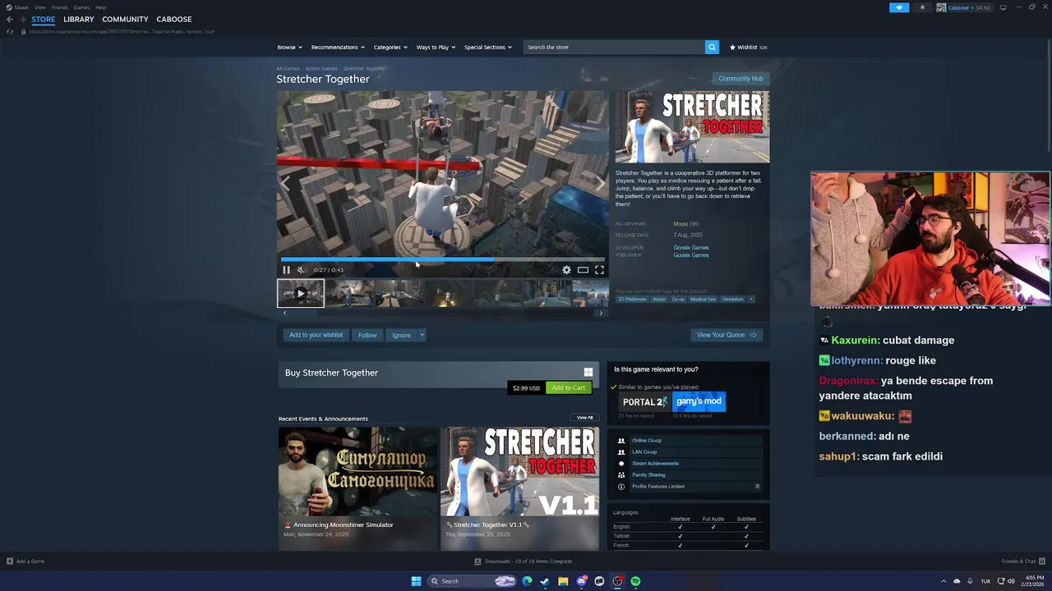The height and width of the screenshot is (591, 1052).
Task: View All recent events
Action: (x=584, y=418)
